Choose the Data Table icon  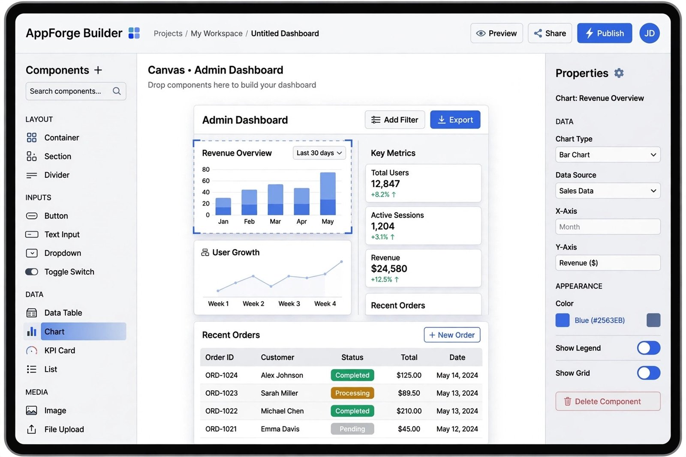[x=32, y=313]
